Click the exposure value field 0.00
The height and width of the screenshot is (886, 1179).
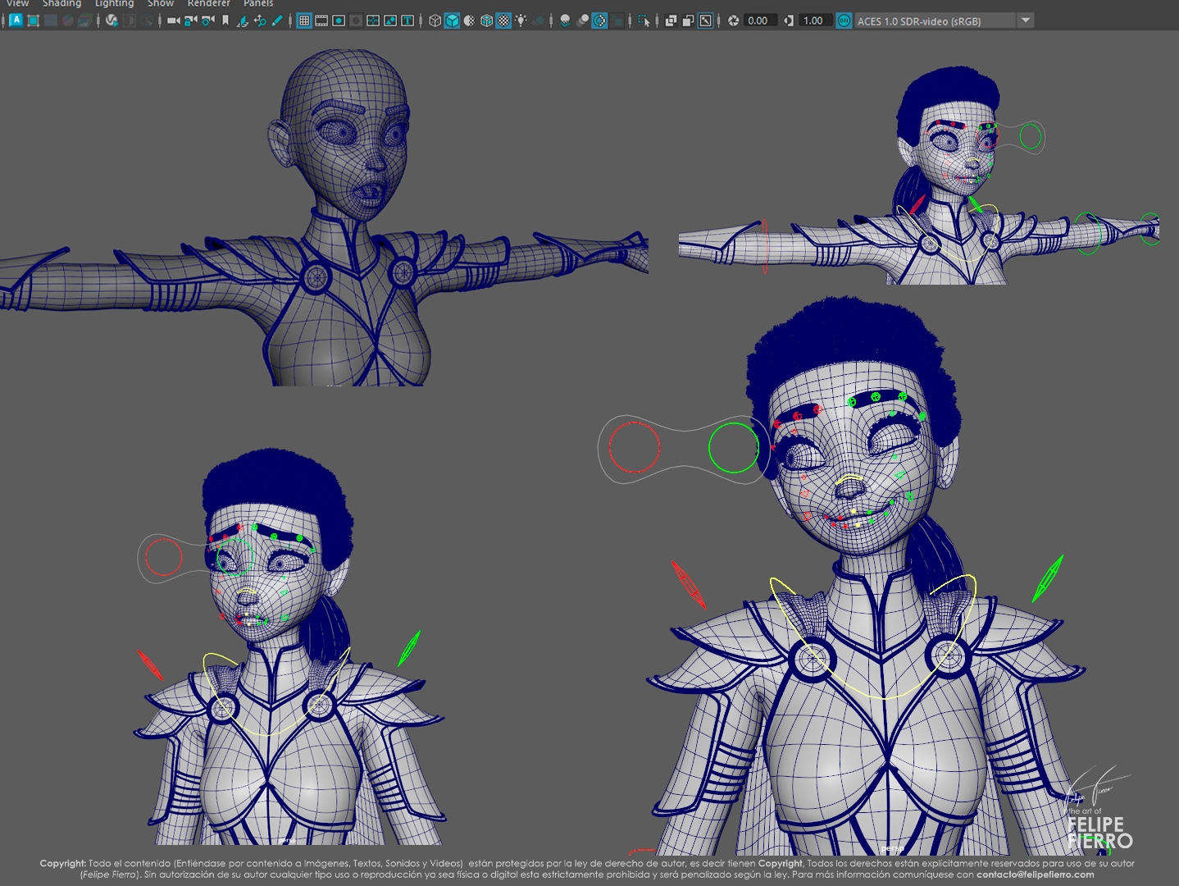click(x=758, y=21)
